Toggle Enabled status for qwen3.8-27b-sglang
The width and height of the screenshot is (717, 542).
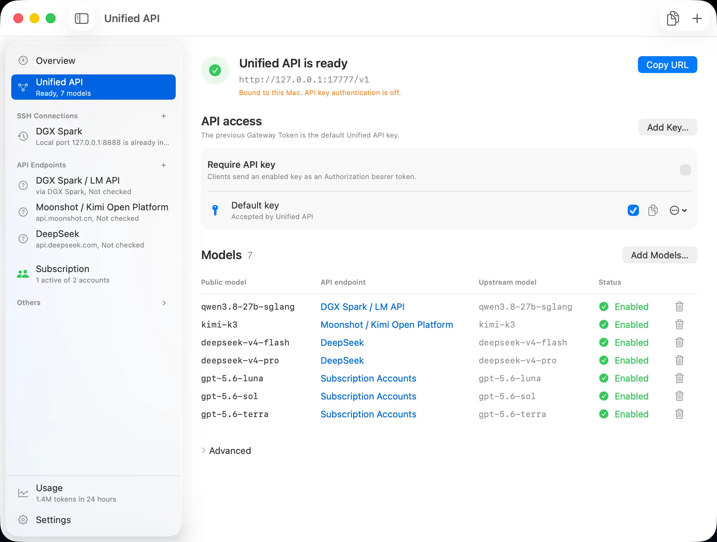tap(624, 306)
